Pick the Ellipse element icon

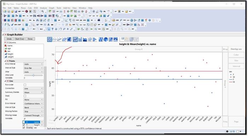pyautogui.click(x=64, y=39)
